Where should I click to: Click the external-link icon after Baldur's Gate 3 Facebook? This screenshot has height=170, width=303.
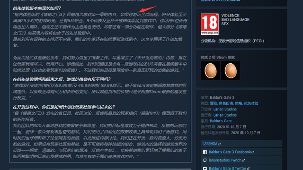click(x=253, y=152)
